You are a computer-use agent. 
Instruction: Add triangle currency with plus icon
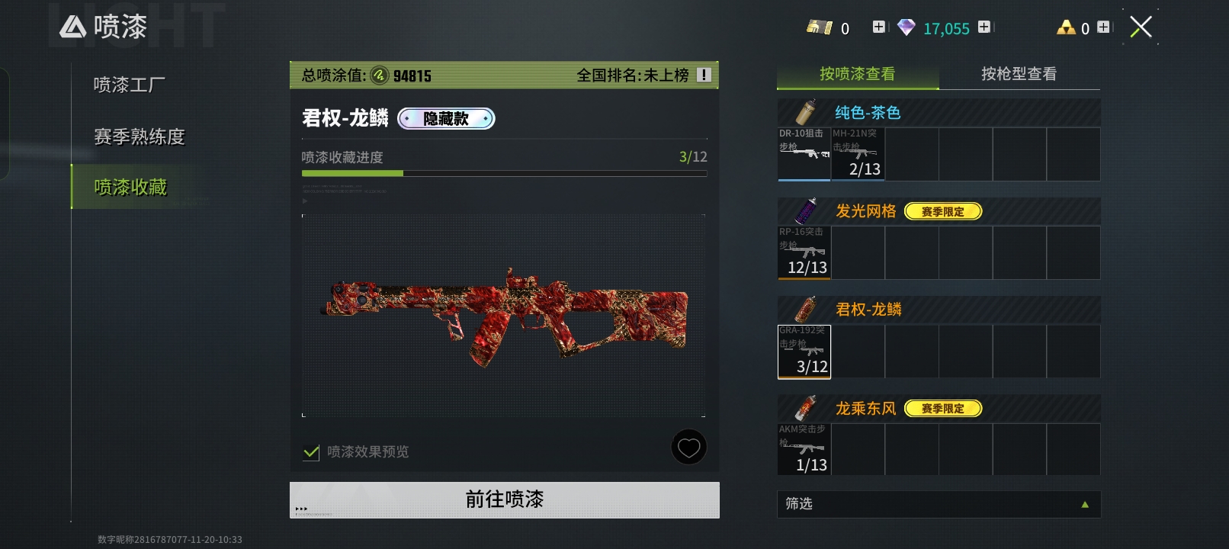tap(1103, 27)
